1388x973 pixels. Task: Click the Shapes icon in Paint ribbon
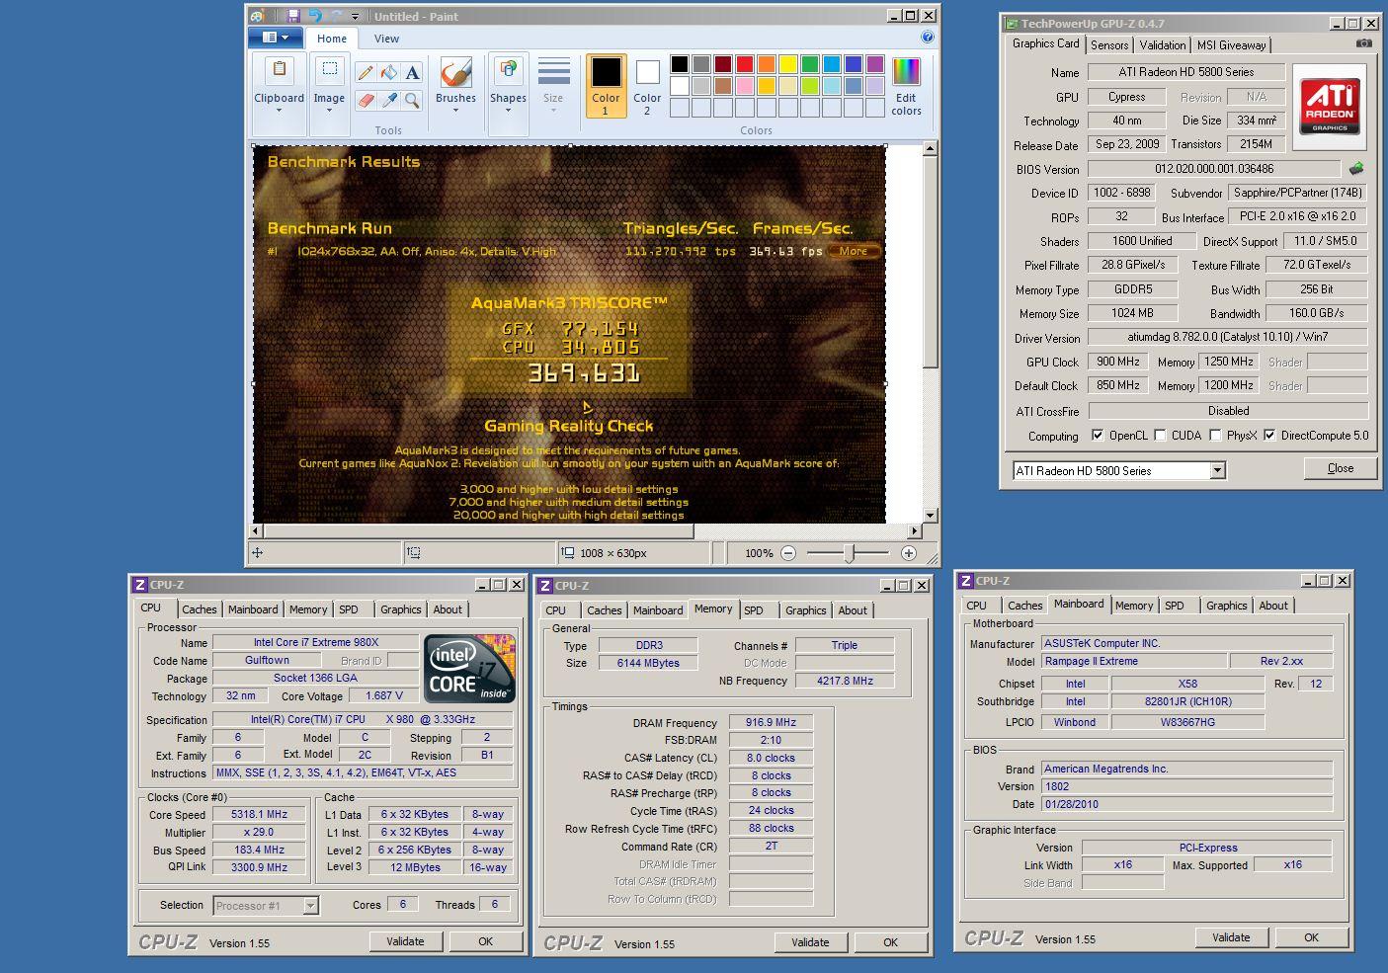coord(508,70)
